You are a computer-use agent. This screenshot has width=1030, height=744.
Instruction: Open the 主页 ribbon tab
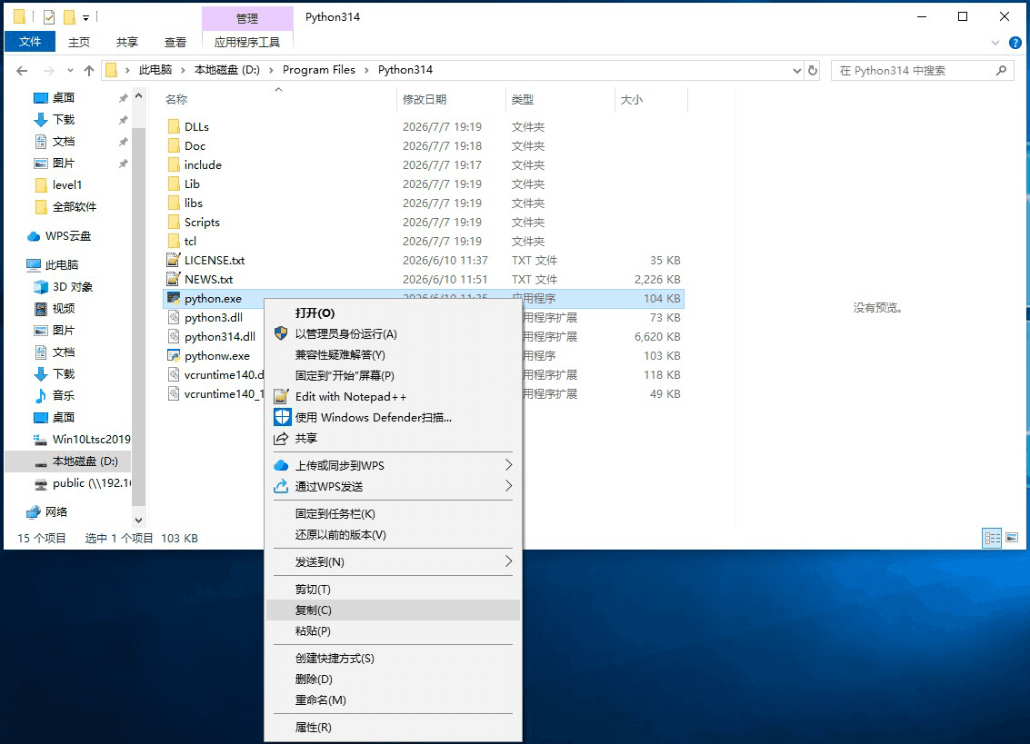tap(79, 42)
